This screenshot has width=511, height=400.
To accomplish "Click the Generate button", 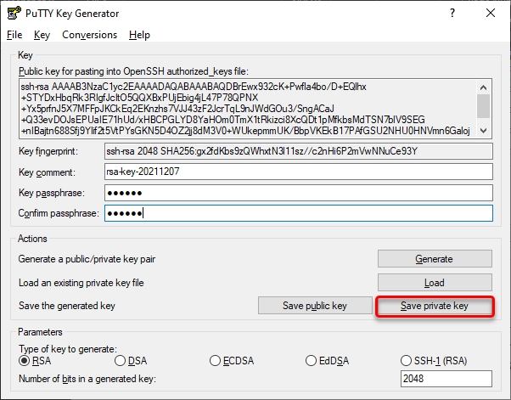I will coord(434,258).
